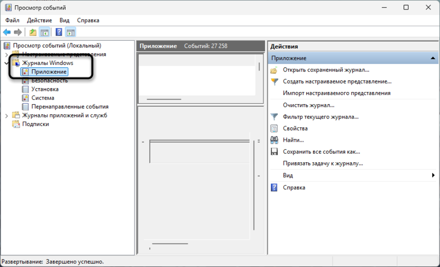This screenshot has width=440, height=267.
Task: Select the Система log in tree
Action: pyautogui.click(x=42, y=98)
